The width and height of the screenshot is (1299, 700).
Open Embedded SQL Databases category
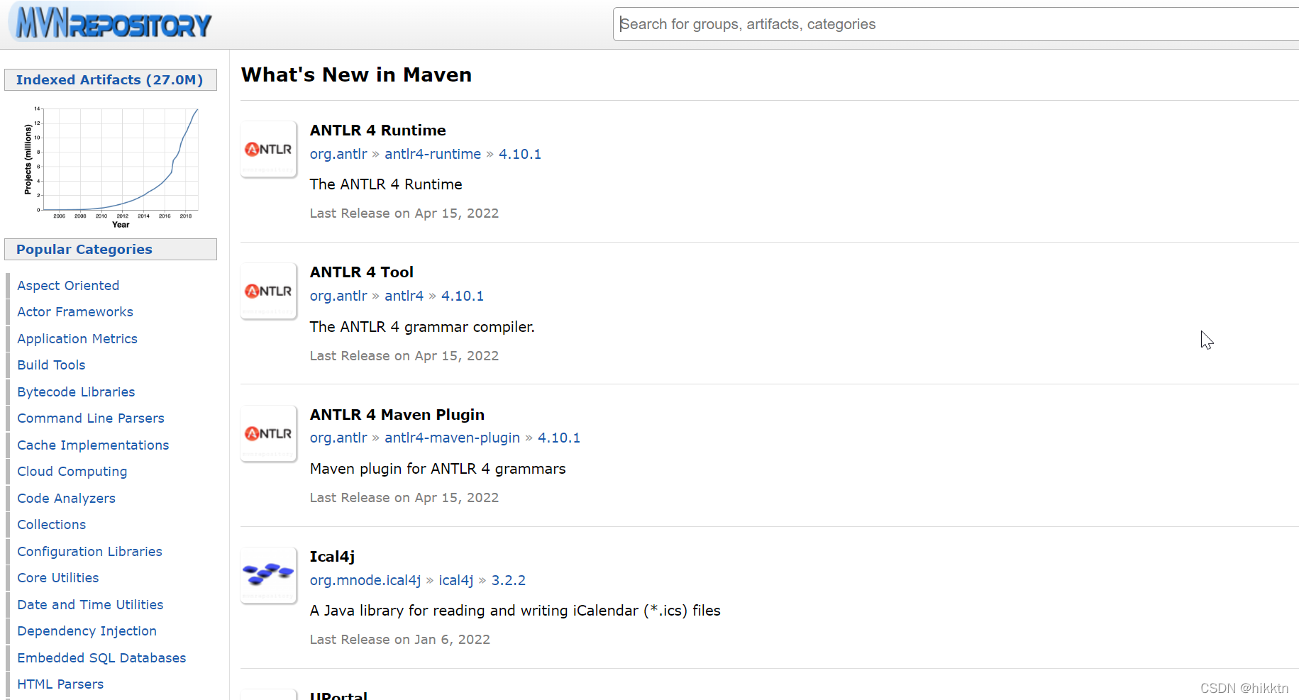[101, 657]
